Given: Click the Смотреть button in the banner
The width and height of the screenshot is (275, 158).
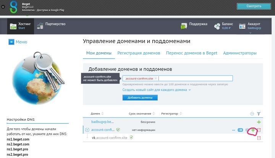Looking at the screenshot, I should [x=254, y=6].
